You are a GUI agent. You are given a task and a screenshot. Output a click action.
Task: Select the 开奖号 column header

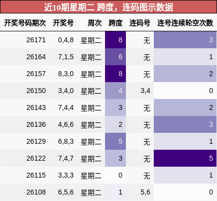click(x=63, y=23)
